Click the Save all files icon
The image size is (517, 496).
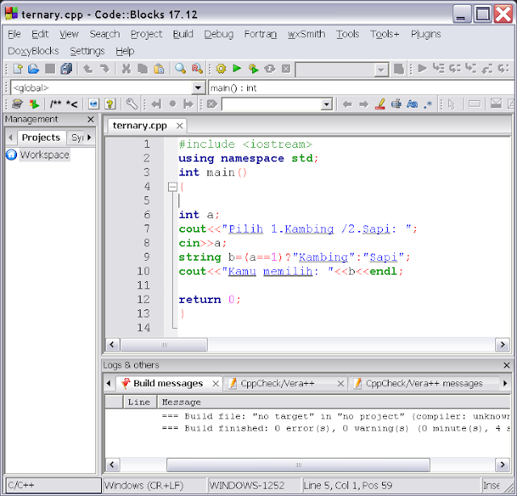point(66,69)
